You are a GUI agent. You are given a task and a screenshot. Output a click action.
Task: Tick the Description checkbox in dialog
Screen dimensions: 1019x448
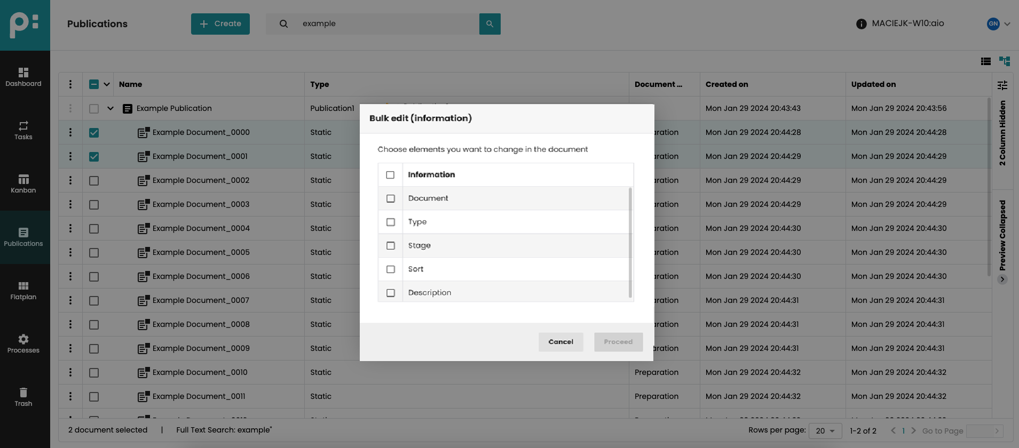tap(391, 293)
